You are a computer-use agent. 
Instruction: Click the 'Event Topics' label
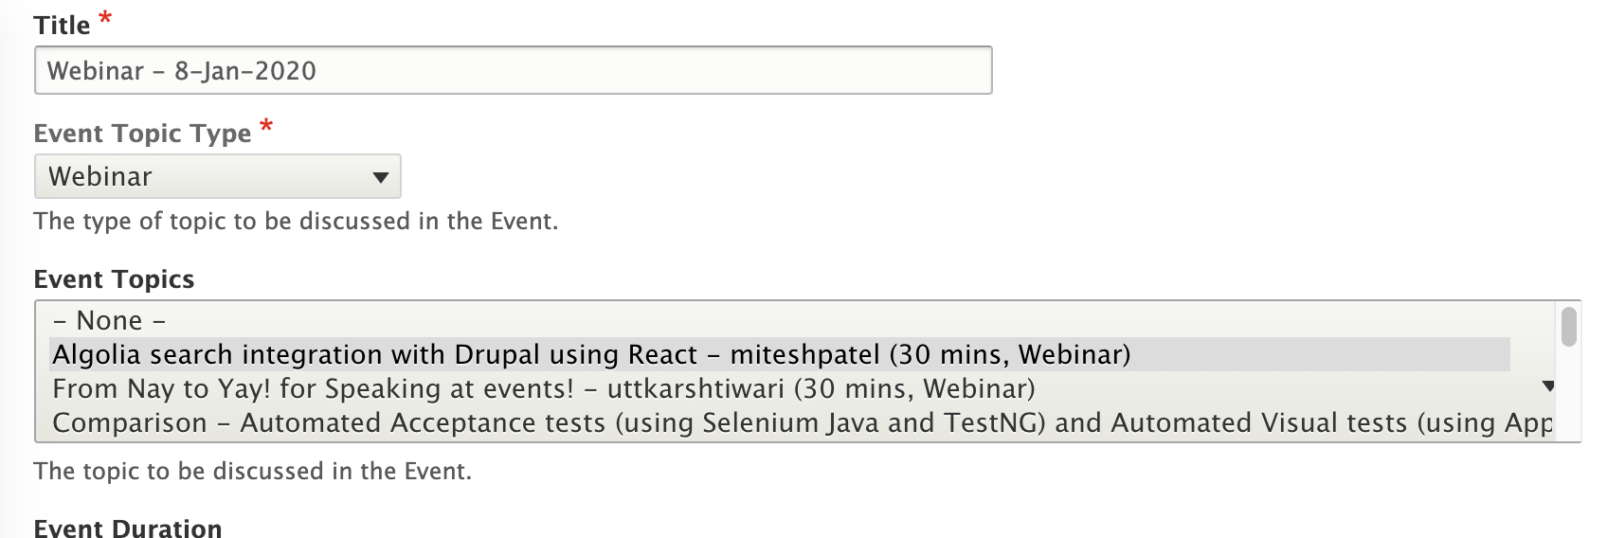(114, 279)
